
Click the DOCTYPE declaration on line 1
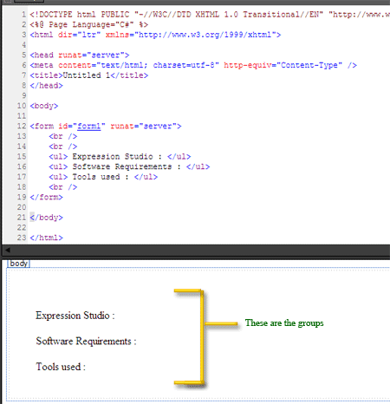(x=210, y=15)
